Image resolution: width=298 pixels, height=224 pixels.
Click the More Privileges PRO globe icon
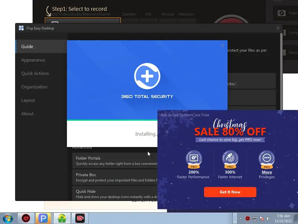coord(267,160)
